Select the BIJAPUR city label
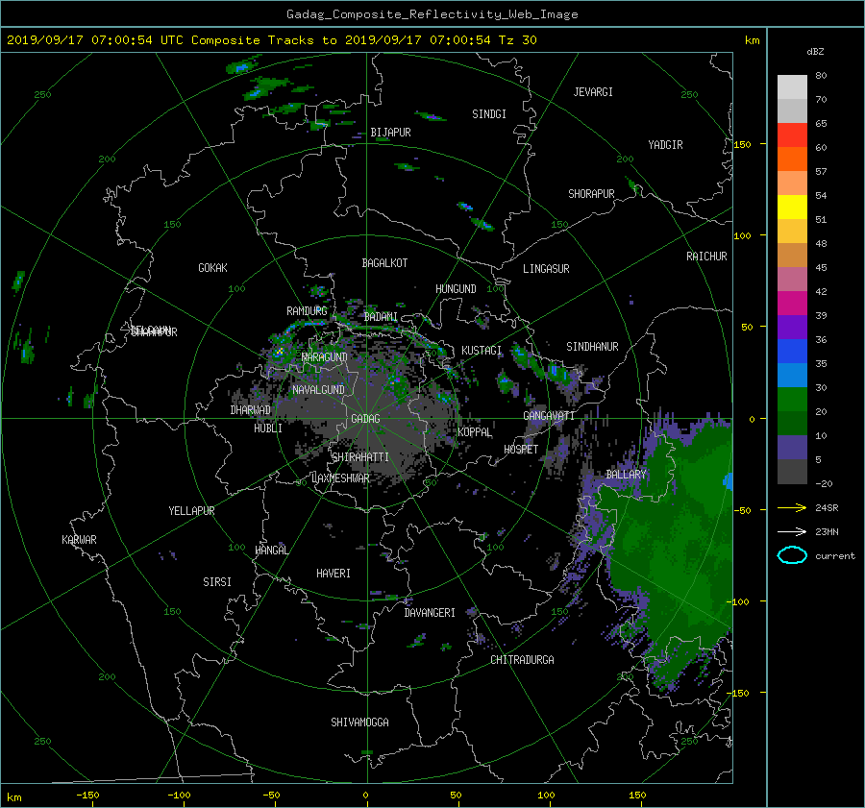This screenshot has width=865, height=808. [390, 133]
